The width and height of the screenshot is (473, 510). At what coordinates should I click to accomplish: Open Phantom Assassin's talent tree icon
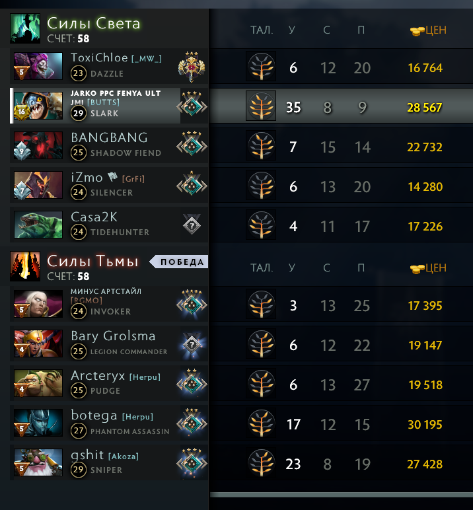261,423
